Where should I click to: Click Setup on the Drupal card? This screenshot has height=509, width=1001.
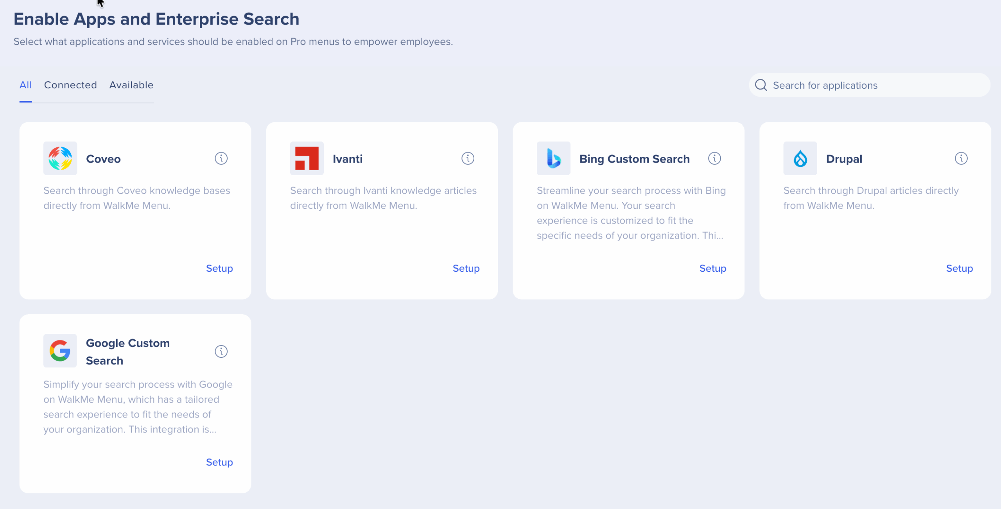click(x=959, y=269)
